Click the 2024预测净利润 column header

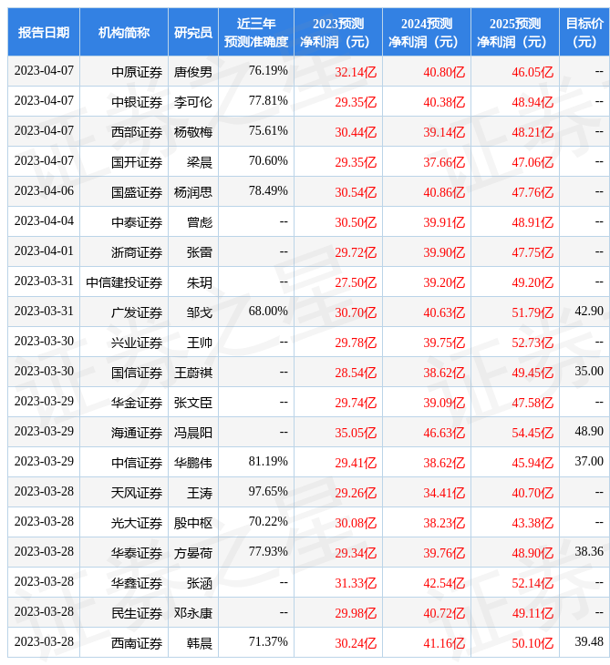coord(427,32)
